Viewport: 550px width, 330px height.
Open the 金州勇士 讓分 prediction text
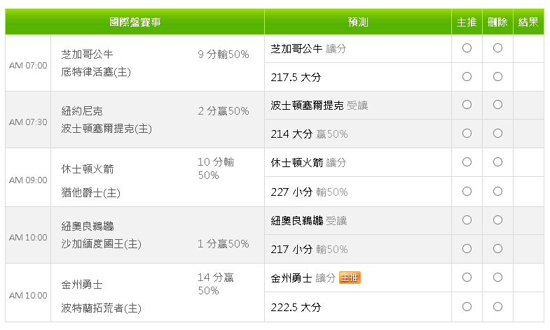click(303, 278)
